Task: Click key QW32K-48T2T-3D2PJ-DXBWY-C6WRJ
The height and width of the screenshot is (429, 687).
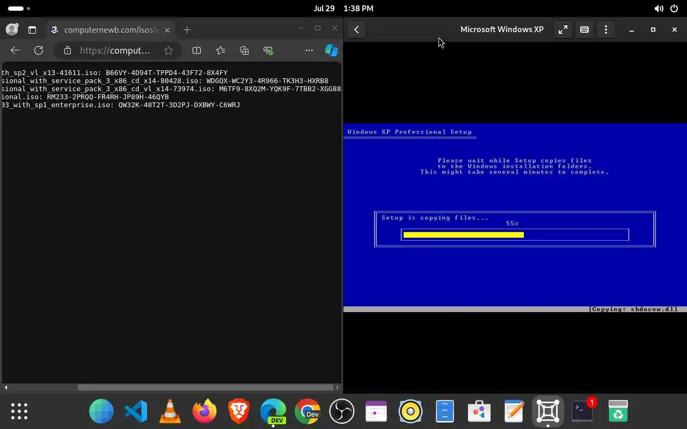Action: [179, 105]
